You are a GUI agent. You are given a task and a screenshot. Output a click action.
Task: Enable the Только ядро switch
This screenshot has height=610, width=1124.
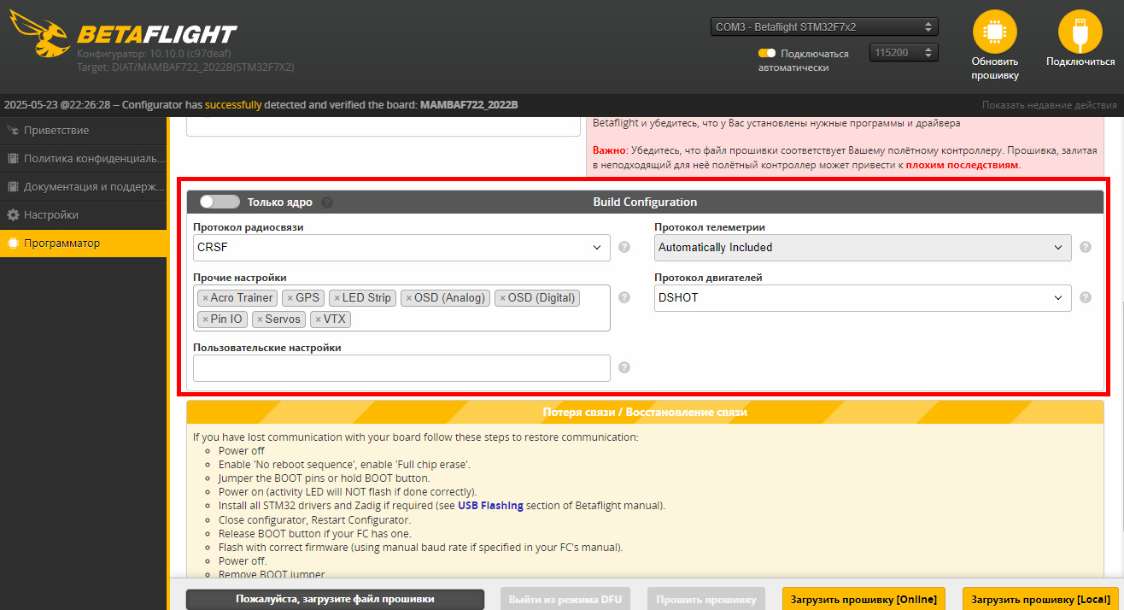tap(220, 202)
